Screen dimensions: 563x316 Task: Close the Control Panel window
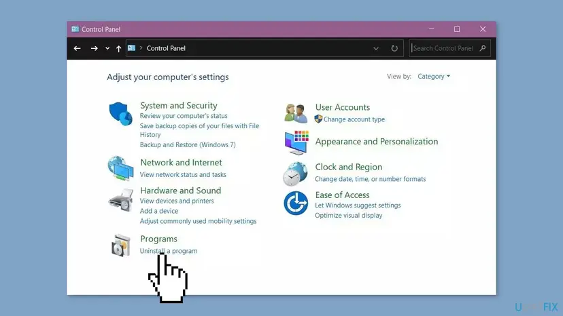point(483,29)
